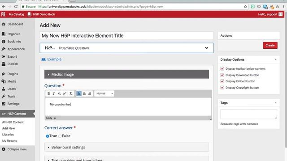The width and height of the screenshot is (287, 161).
Task: Toggle Display Embed button checkbox
Action: click(x=222, y=81)
